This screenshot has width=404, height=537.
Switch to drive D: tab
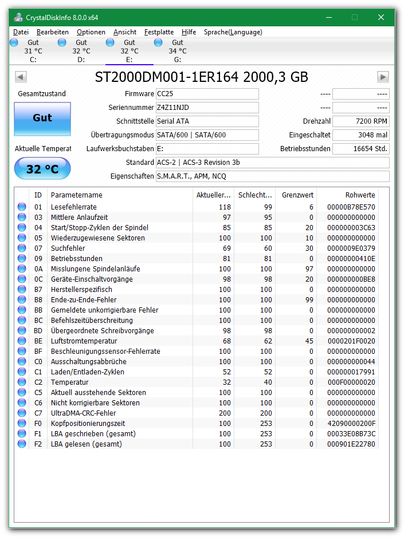pyautogui.click(x=81, y=51)
